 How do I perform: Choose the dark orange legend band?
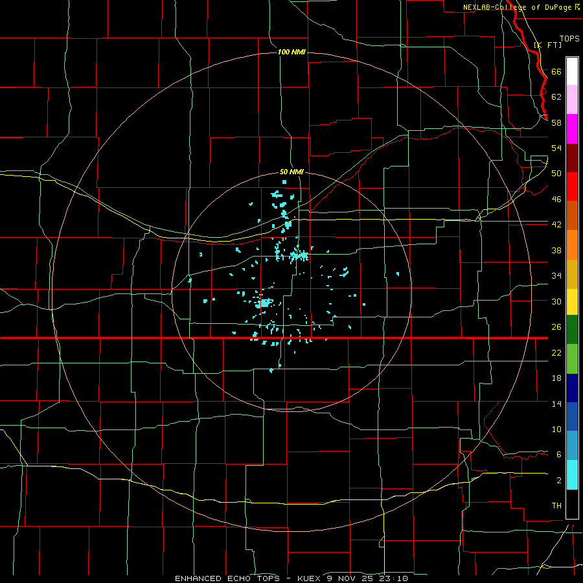[572, 216]
